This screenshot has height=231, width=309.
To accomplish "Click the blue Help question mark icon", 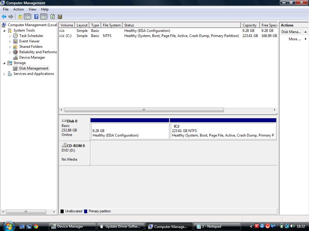I will coord(36,17).
